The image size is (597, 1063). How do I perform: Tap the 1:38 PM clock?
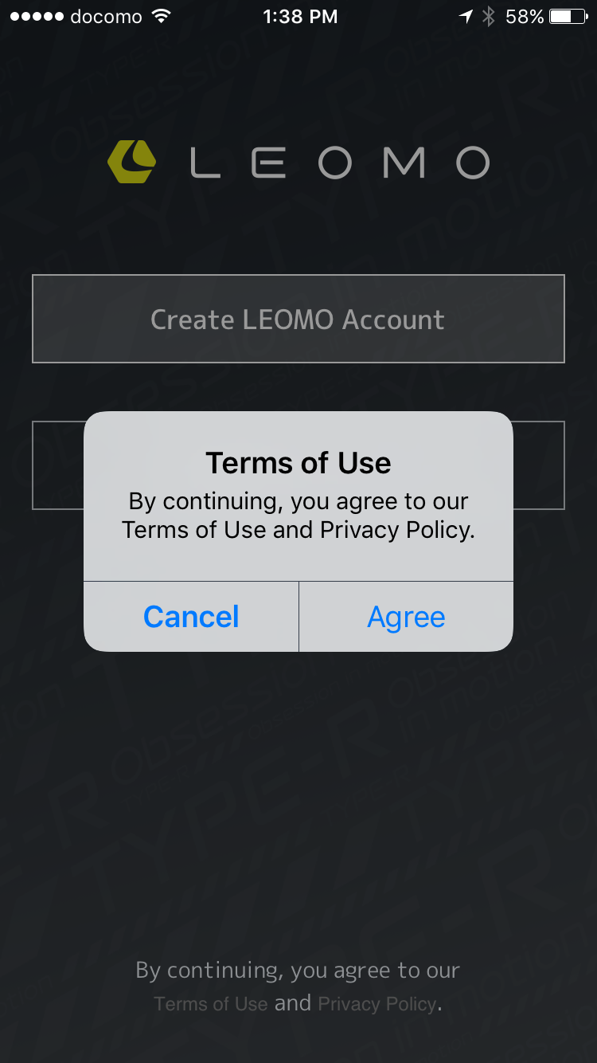pos(300,16)
